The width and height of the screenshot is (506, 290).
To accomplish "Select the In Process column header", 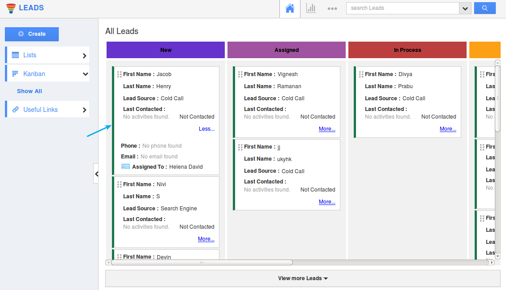I will pos(407,50).
